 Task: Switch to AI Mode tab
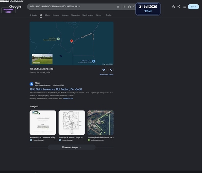click(x=33, y=15)
